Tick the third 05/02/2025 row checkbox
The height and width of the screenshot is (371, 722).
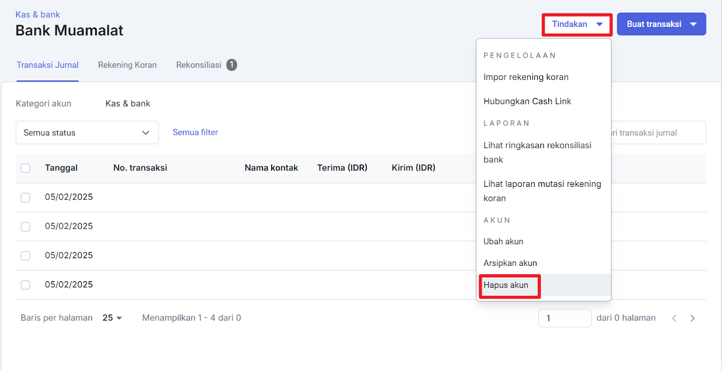pyautogui.click(x=25, y=256)
